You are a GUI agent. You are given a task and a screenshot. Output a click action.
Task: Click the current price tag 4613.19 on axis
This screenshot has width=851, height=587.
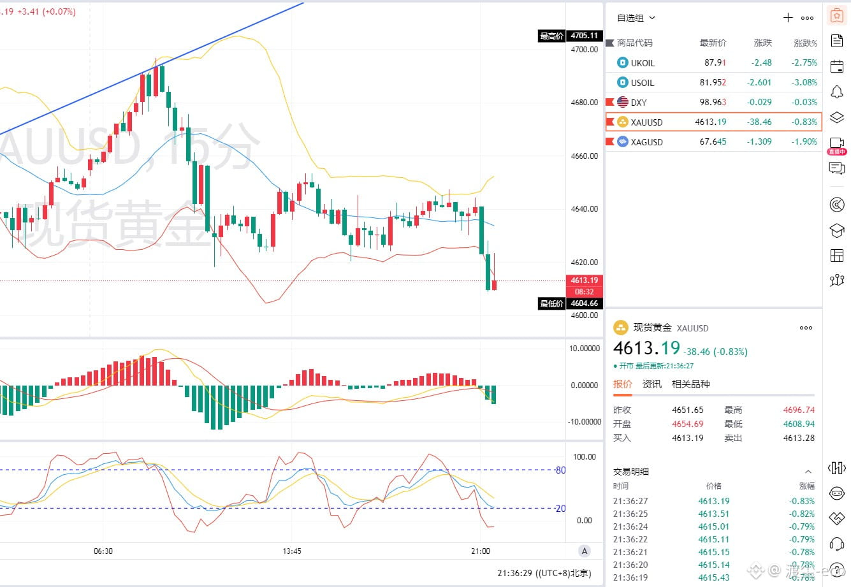(584, 280)
